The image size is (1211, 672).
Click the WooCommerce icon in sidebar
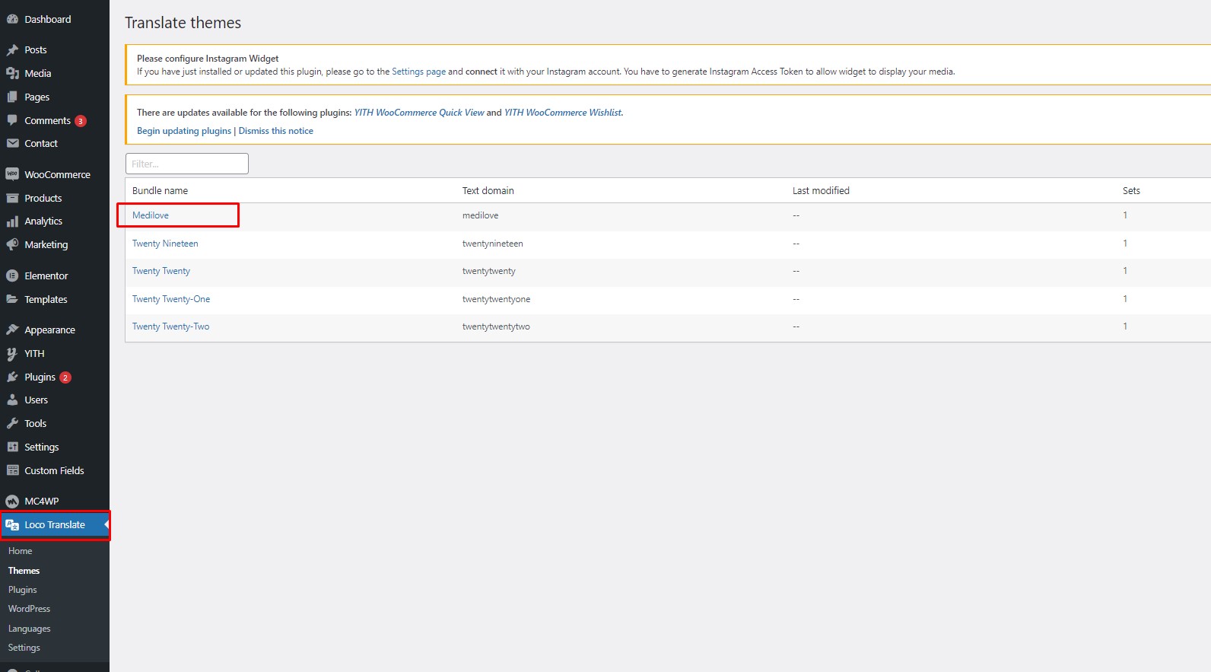coord(12,174)
